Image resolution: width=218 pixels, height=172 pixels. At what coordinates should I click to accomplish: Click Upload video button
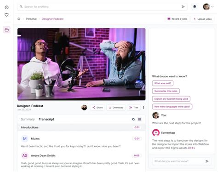[202, 19]
